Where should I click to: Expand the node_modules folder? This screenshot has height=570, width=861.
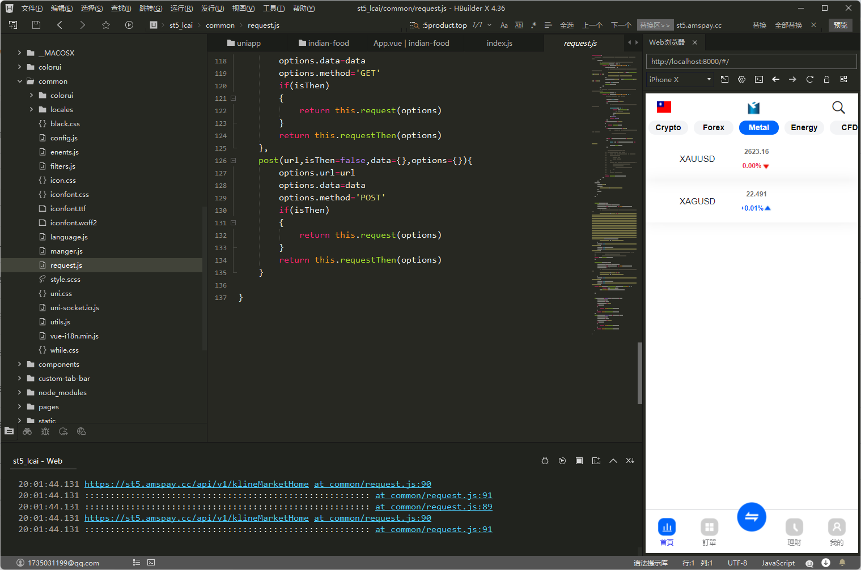[x=20, y=393]
